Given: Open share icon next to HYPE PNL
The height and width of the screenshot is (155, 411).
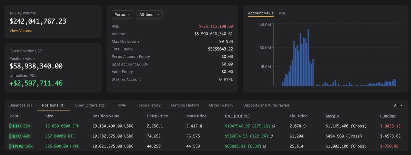Looking at the screenshot, I should coord(264,146).
